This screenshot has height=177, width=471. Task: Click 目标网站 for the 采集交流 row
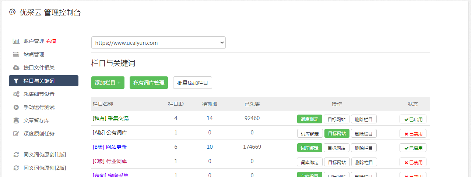(337, 119)
